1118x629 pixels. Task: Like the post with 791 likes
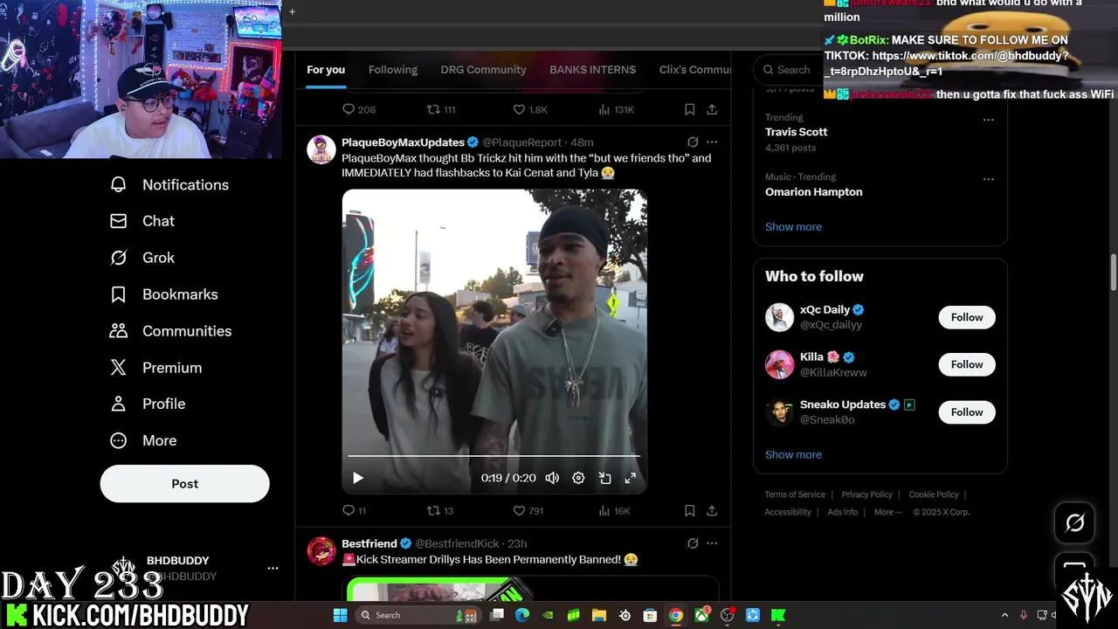(528, 510)
